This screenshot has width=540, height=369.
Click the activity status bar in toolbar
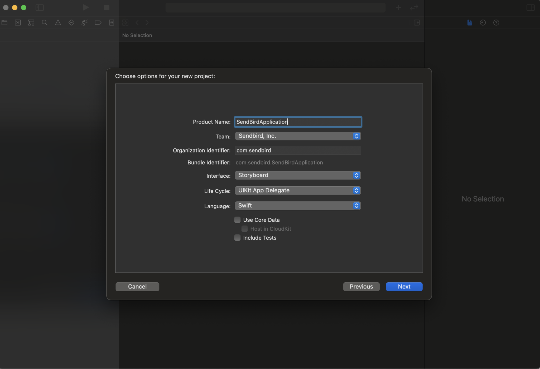[x=276, y=7]
